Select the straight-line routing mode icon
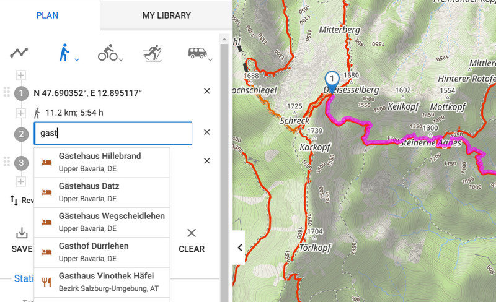Viewport: 496px width, 302px height. 19,53
